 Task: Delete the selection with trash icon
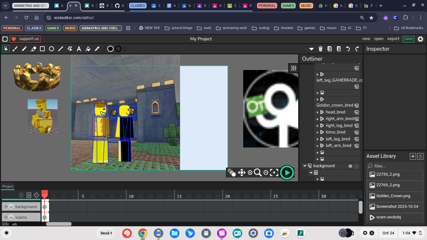(x=320, y=49)
